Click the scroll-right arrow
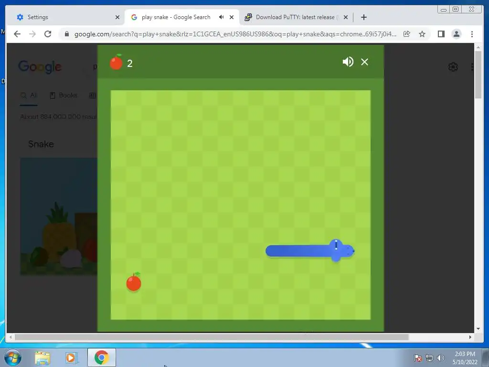The image size is (489, 367). (x=470, y=337)
